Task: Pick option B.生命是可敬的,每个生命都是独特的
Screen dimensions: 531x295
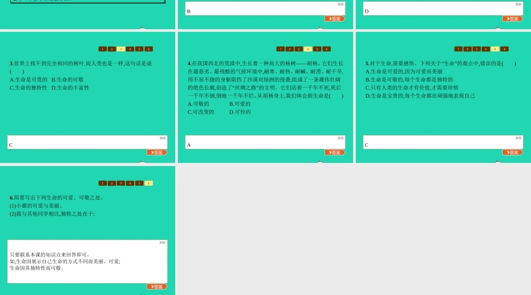Action: [x=409, y=80]
